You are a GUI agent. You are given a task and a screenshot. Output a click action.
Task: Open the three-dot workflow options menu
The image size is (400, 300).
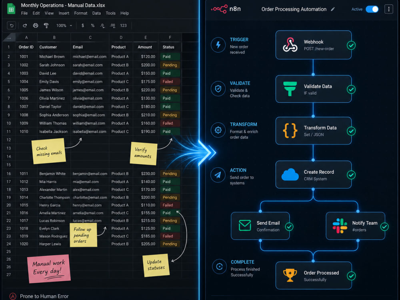click(x=388, y=9)
